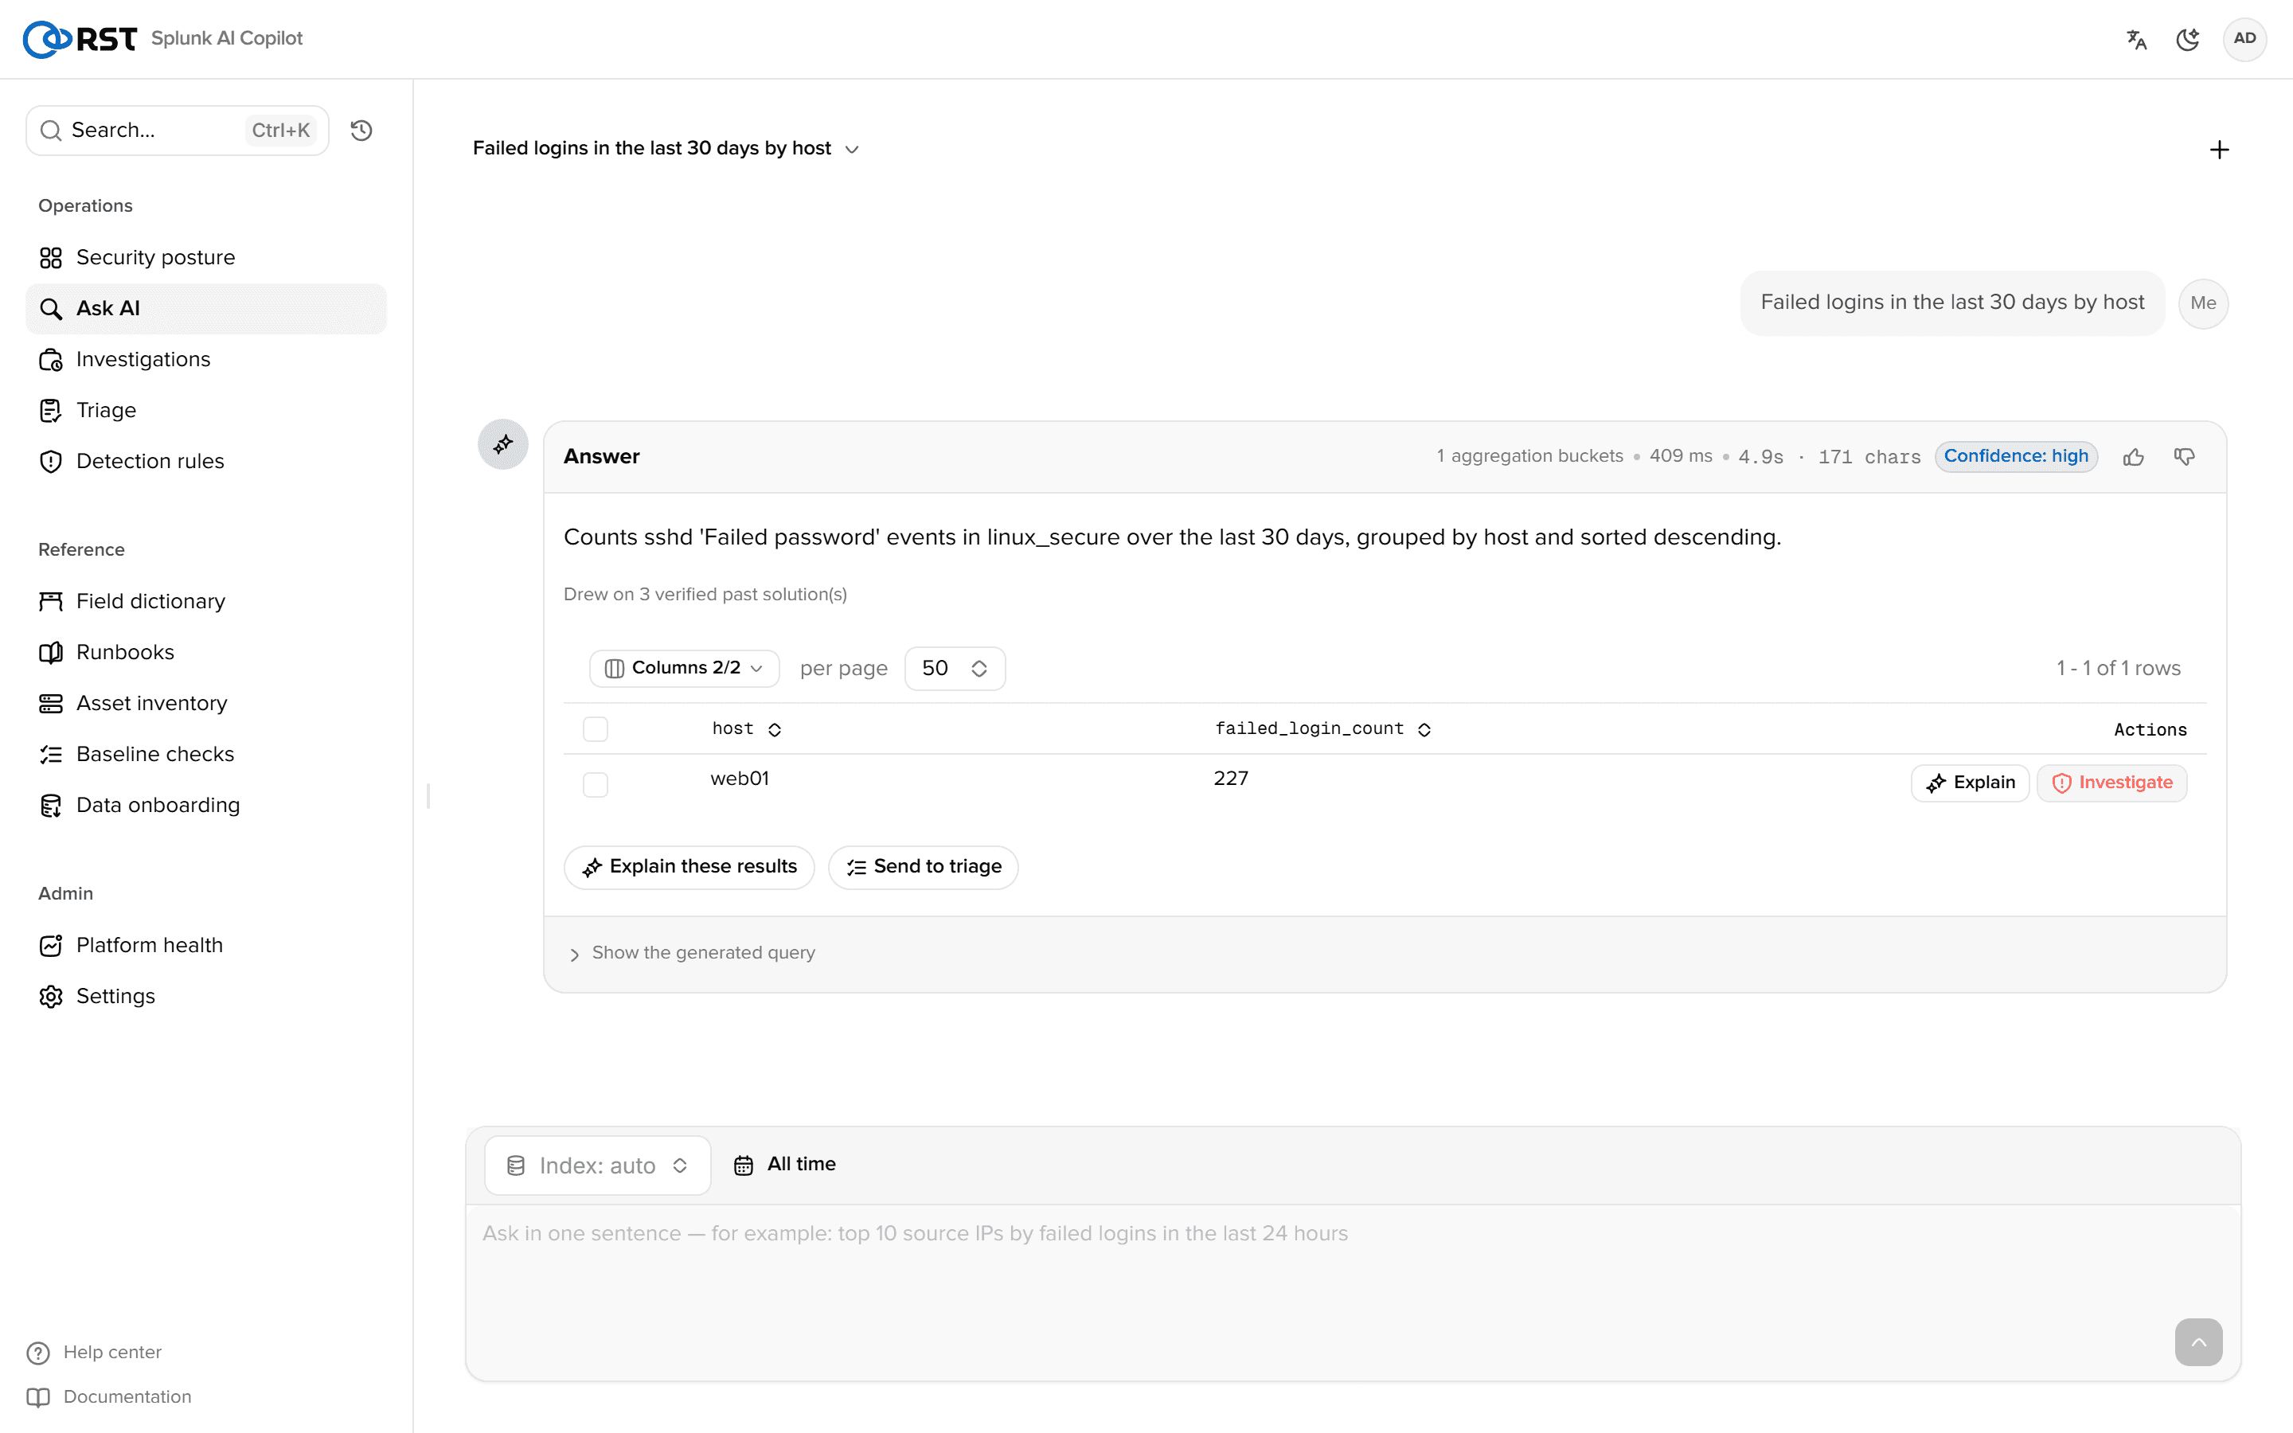The width and height of the screenshot is (2293, 1433).
Task: Tick the checkbox for the web01 row
Action: 595,784
